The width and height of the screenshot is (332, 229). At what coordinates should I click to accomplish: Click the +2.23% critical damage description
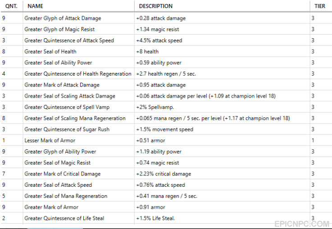pyautogui.click(x=164, y=174)
